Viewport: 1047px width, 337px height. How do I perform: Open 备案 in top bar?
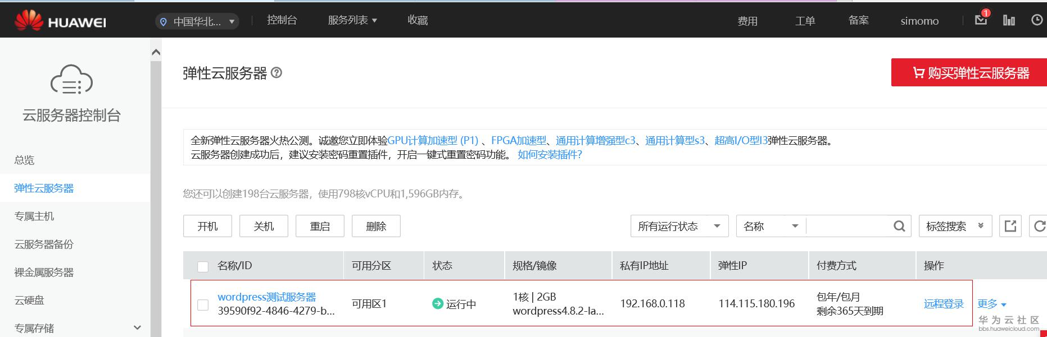(859, 21)
